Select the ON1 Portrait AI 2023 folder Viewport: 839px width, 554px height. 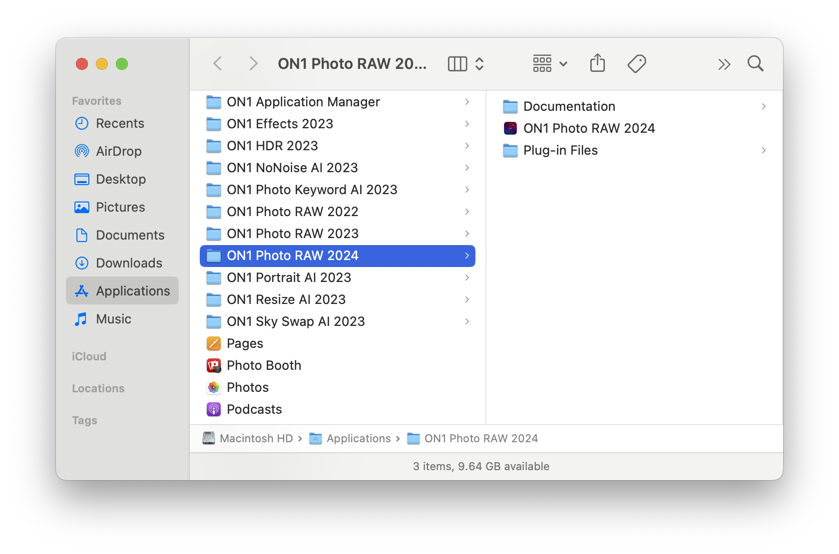coord(338,277)
